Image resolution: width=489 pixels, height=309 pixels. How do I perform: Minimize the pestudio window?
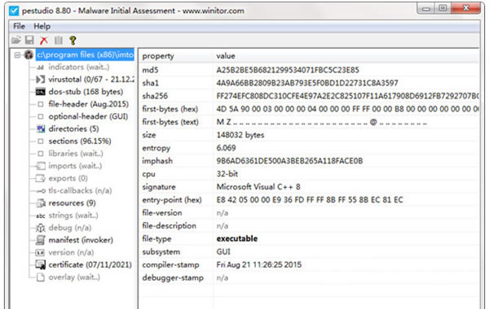[426, 8]
